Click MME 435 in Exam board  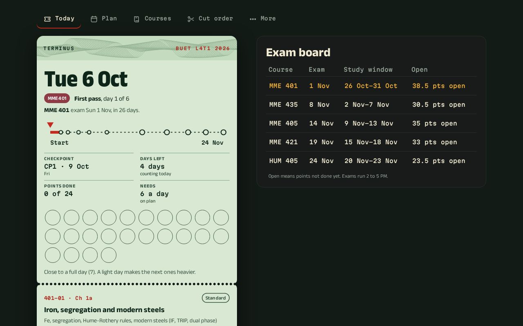point(284,105)
